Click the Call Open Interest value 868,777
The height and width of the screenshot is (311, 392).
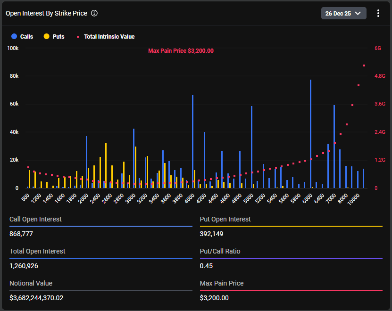[21, 234]
